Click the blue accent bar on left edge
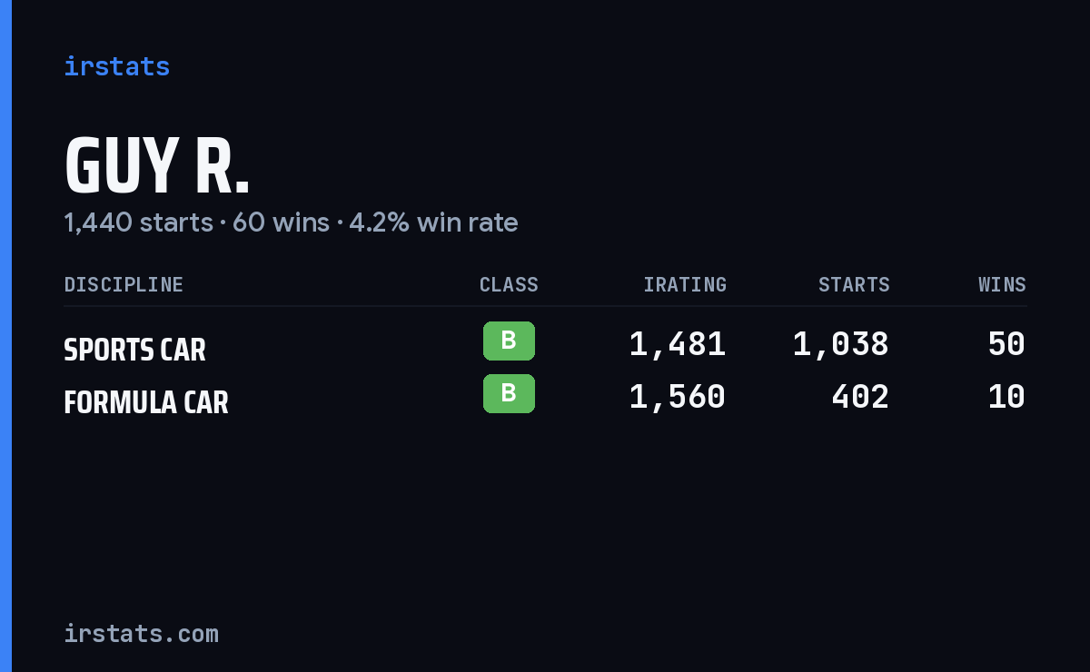 point(5,336)
